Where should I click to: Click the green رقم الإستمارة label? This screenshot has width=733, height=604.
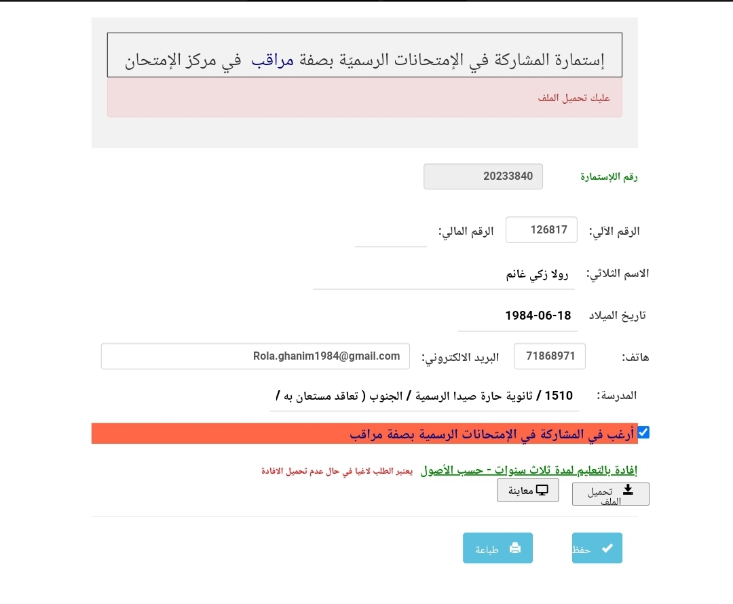point(609,177)
